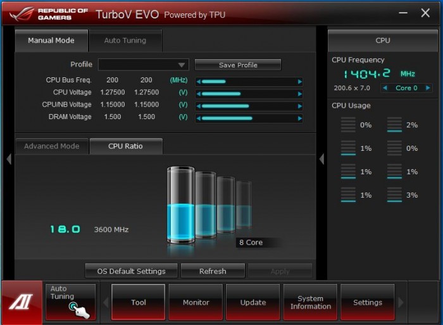Minimize the TurboV EVO window

coord(403,13)
